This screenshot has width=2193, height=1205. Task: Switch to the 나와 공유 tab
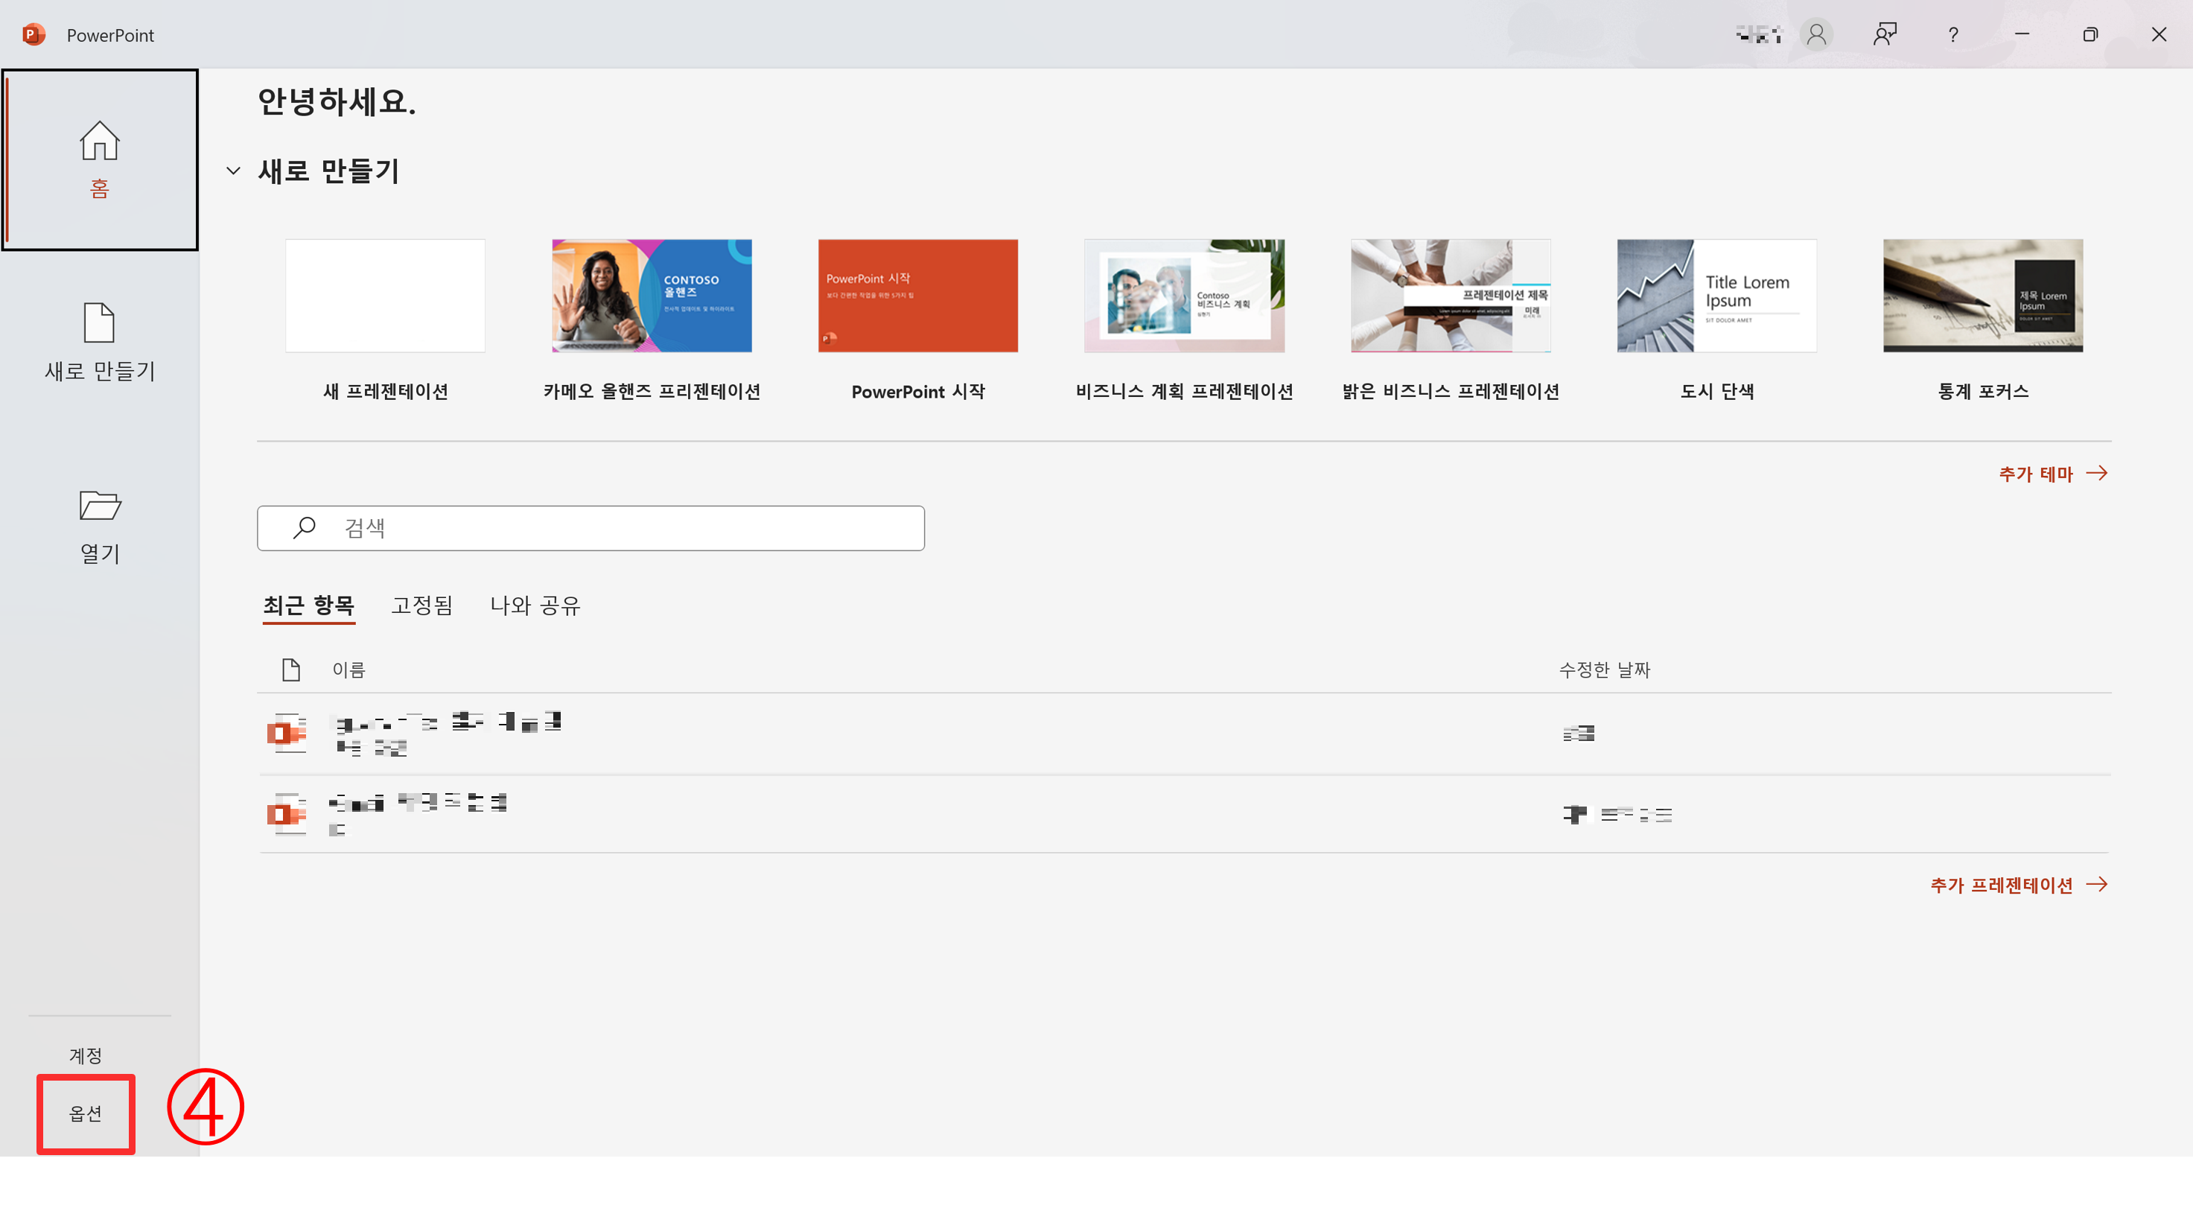click(535, 605)
